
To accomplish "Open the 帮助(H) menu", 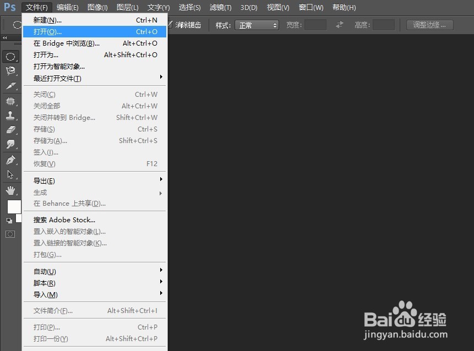I will tap(344, 7).
